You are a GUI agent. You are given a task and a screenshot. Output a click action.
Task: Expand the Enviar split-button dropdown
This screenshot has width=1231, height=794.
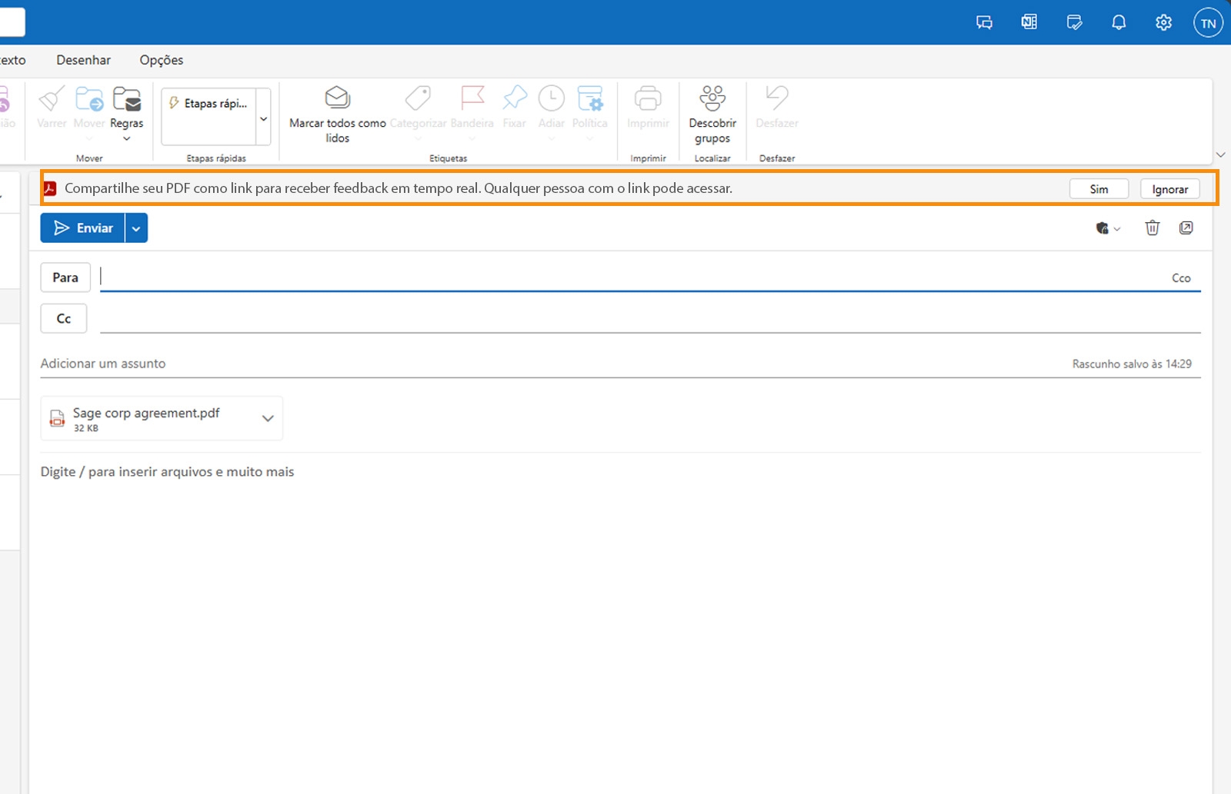tap(135, 228)
